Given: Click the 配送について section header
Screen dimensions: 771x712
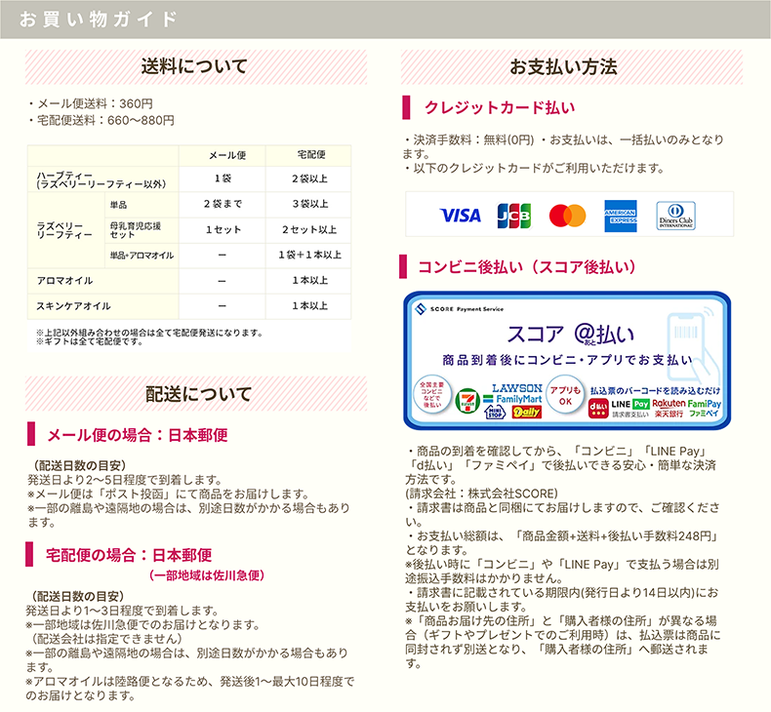Looking at the screenshot, I should pos(194,393).
